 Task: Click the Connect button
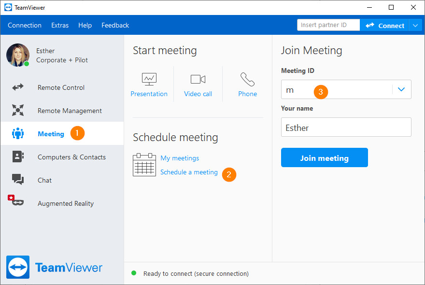pos(384,25)
